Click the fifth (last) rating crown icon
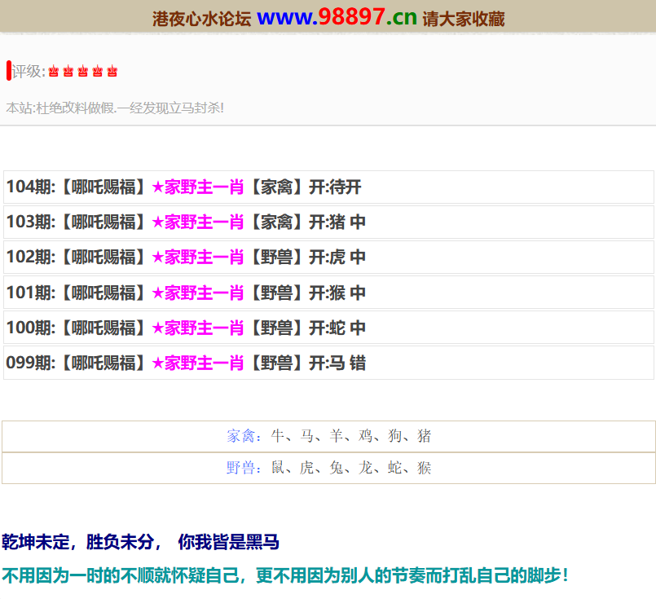Viewport: 656px width, 599px height. click(112, 72)
